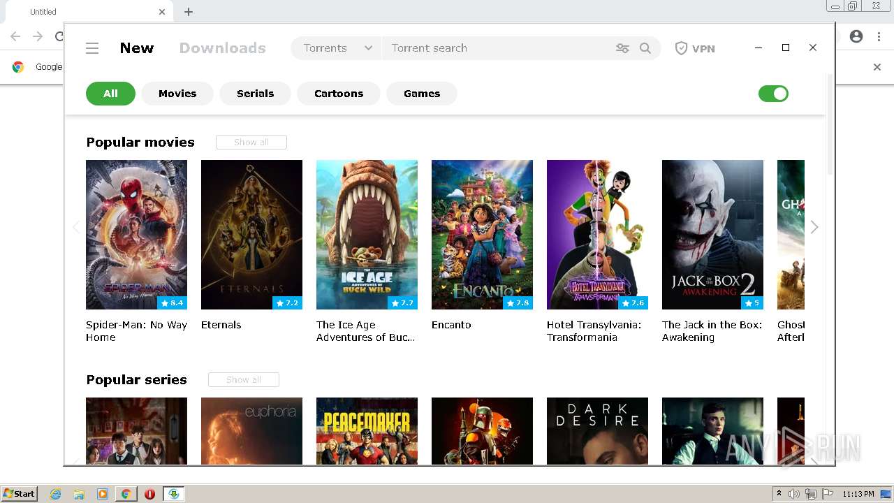Image resolution: width=894 pixels, height=503 pixels.
Task: Open the Peacemaker series poster
Action: point(367,431)
